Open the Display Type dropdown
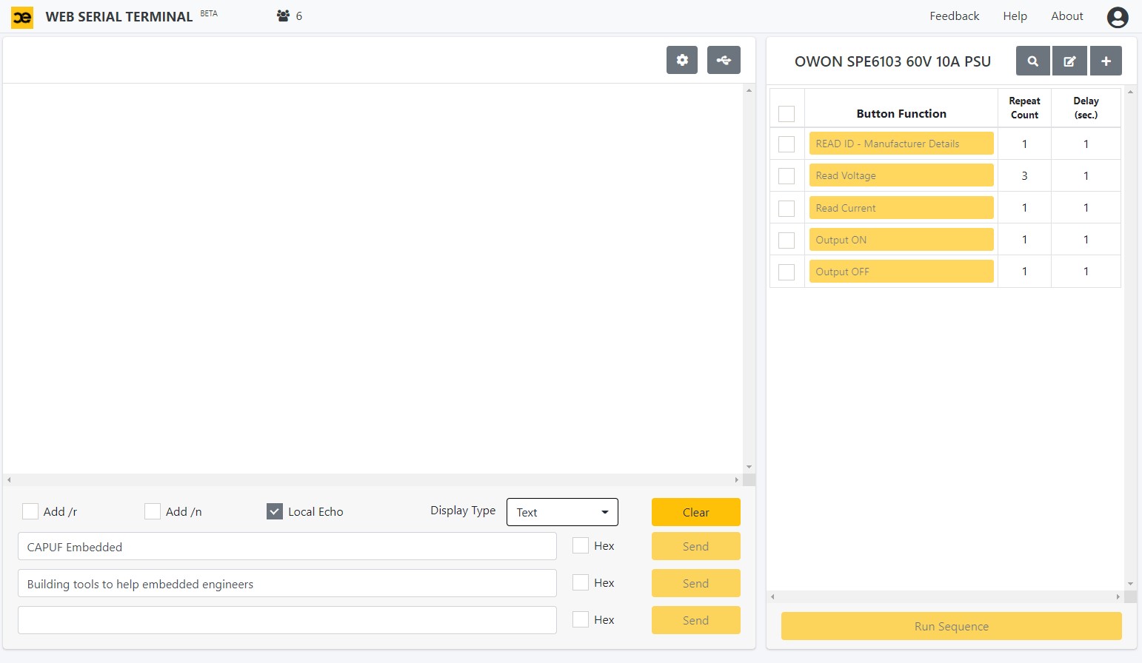 tap(562, 512)
